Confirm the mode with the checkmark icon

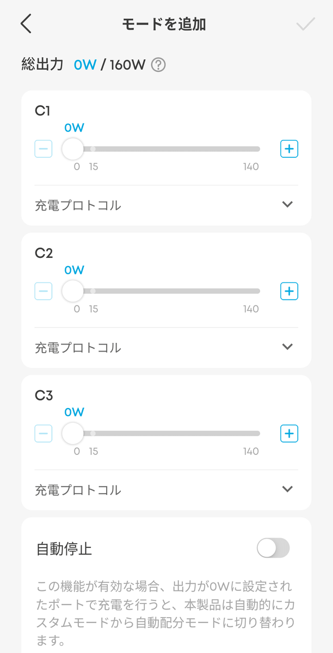[306, 24]
